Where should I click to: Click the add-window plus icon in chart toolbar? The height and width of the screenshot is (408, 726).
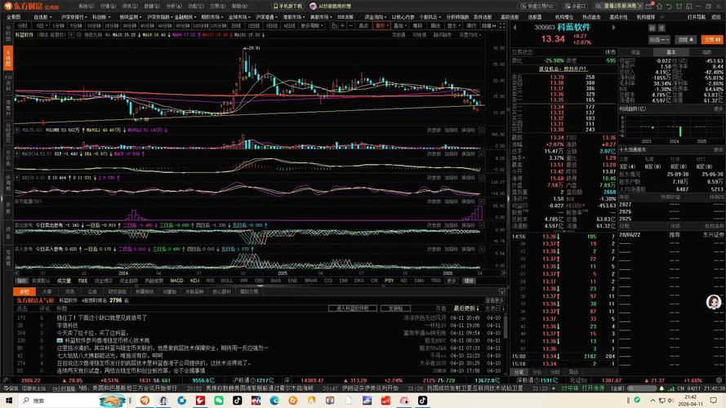click(x=342, y=26)
